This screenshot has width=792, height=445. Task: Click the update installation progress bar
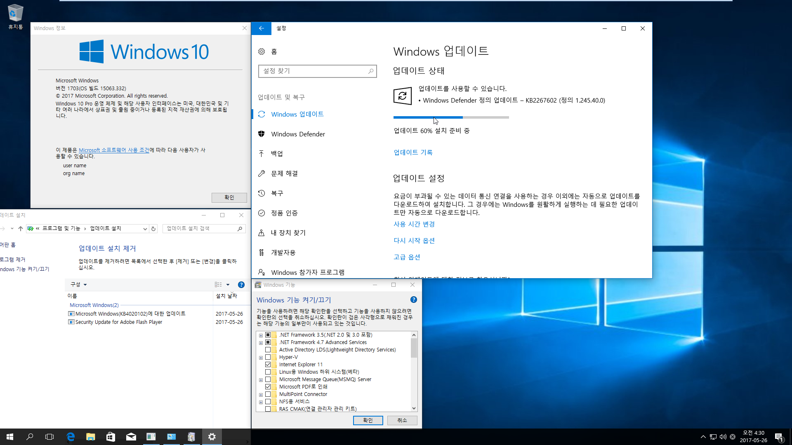(x=451, y=117)
